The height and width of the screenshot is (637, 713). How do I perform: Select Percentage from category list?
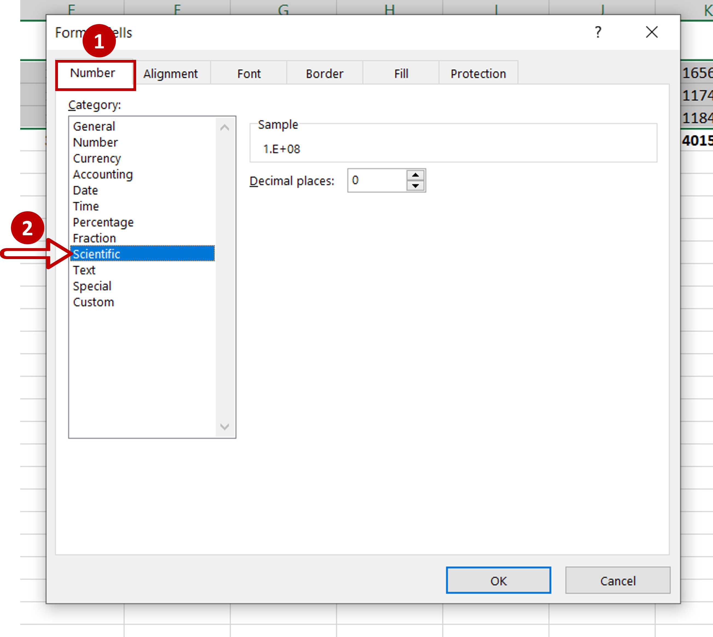(103, 222)
